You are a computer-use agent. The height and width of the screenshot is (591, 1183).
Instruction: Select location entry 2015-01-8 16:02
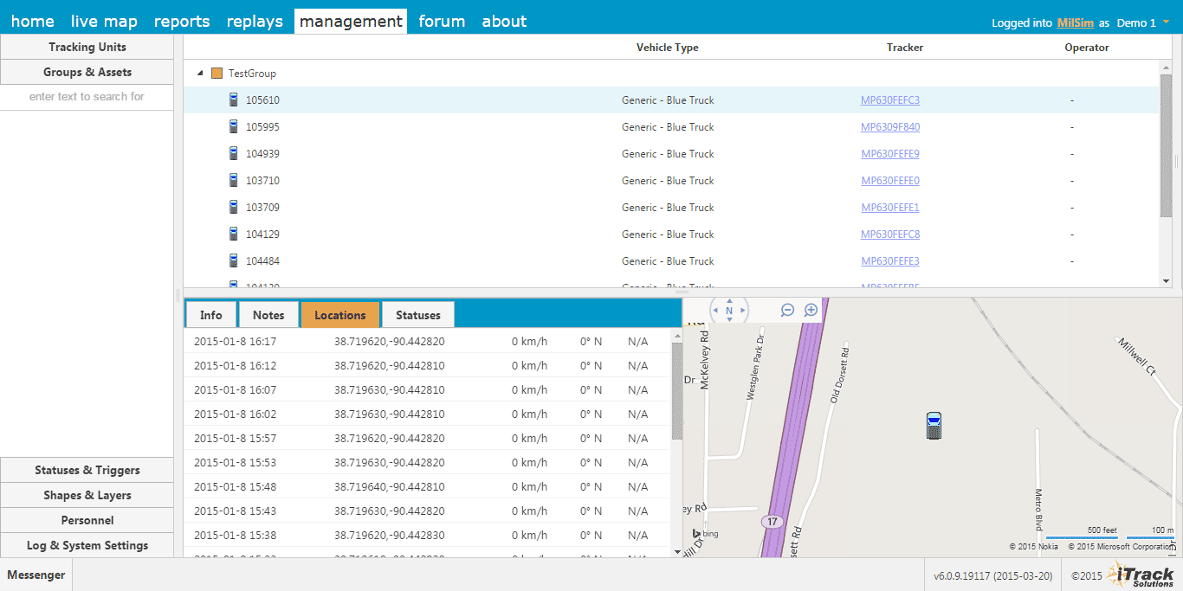[428, 414]
